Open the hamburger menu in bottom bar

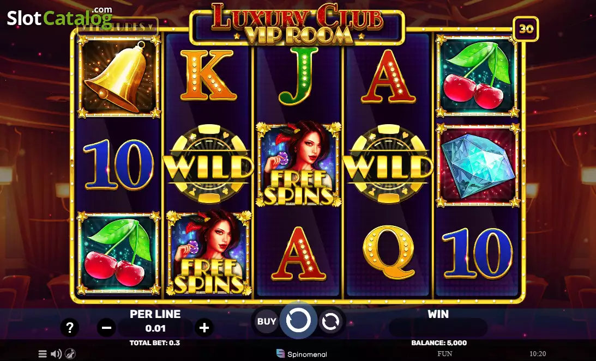43,354
